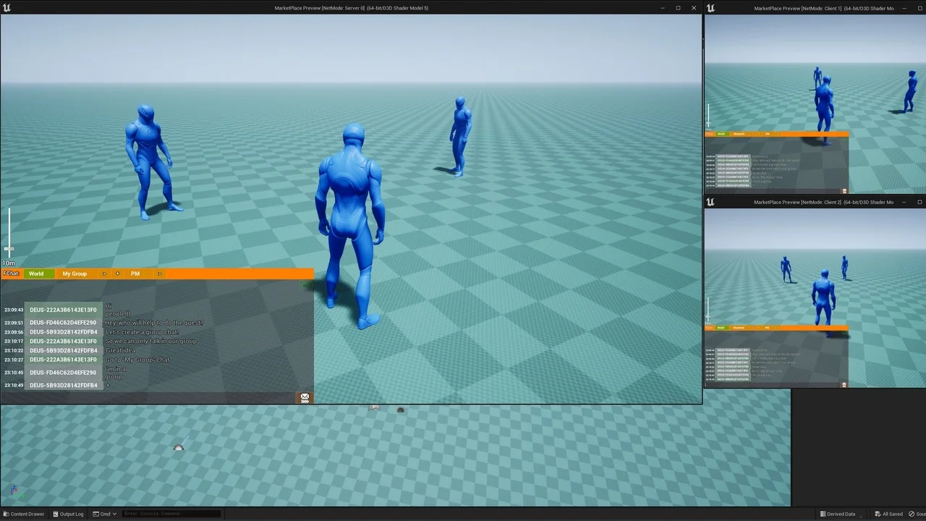Click the All Saved status indicator

(888, 514)
